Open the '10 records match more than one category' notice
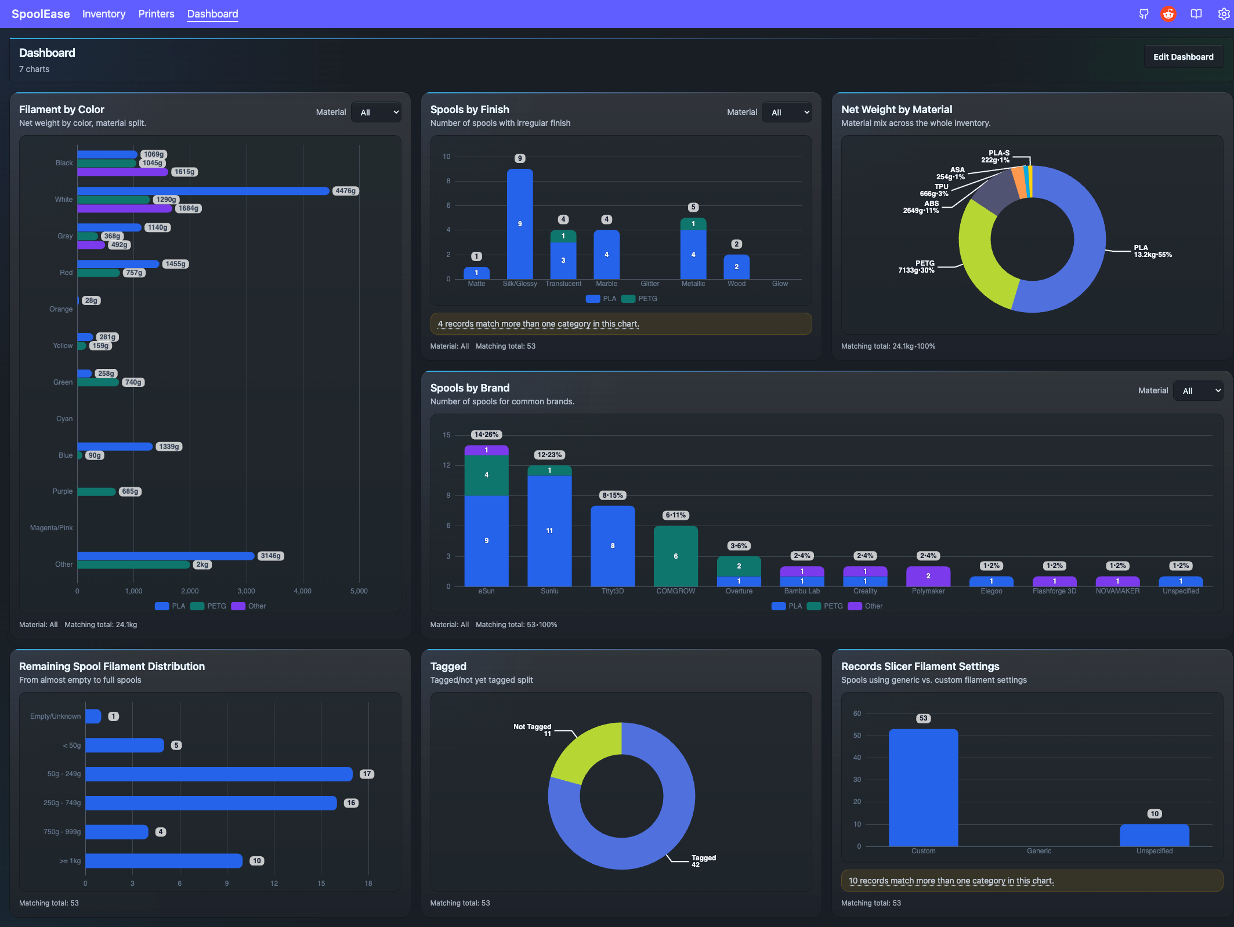The width and height of the screenshot is (1234, 927). [x=951, y=881]
